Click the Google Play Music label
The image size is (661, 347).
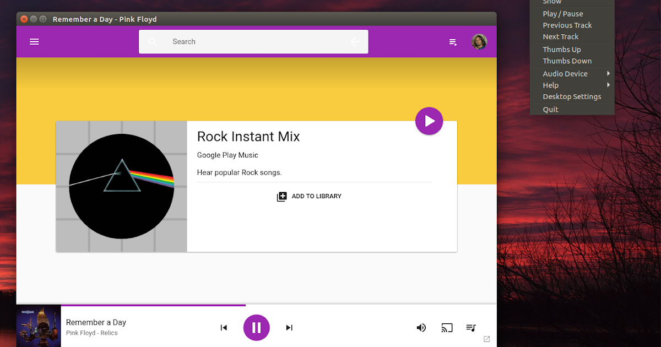[227, 155]
